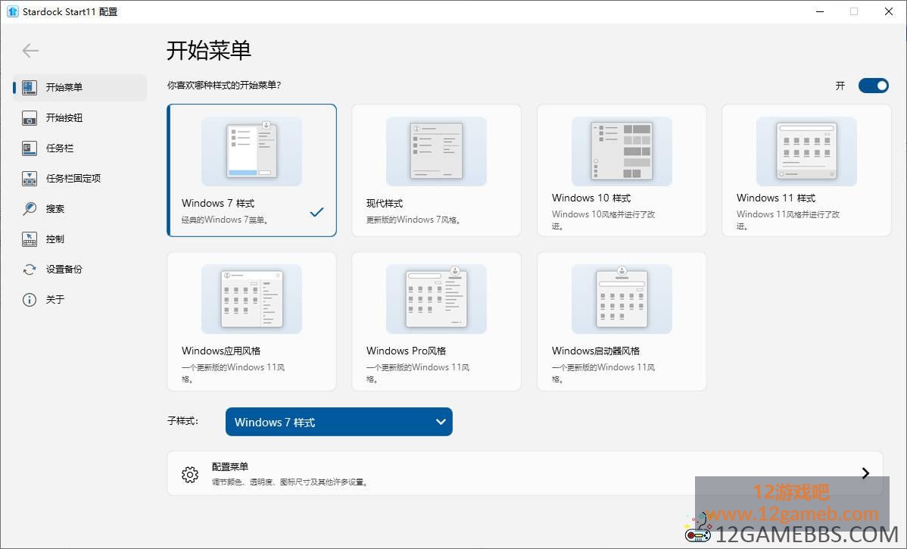Click the 关于 info icon

[30, 300]
